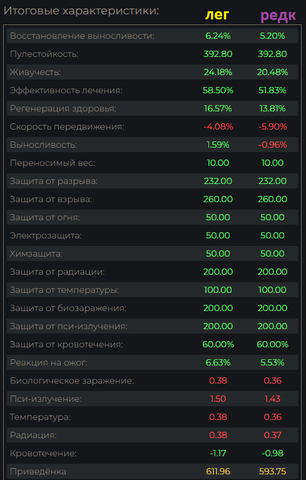
Task: Click the 260.00 legendary Защита от взрыва value
Action: click(x=218, y=199)
